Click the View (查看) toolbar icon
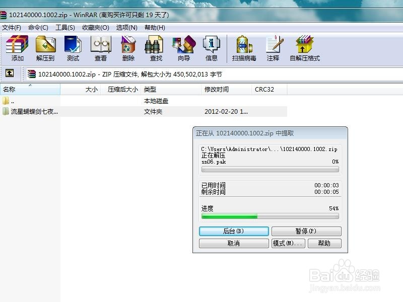The width and height of the screenshot is (403, 302). pyautogui.click(x=101, y=48)
